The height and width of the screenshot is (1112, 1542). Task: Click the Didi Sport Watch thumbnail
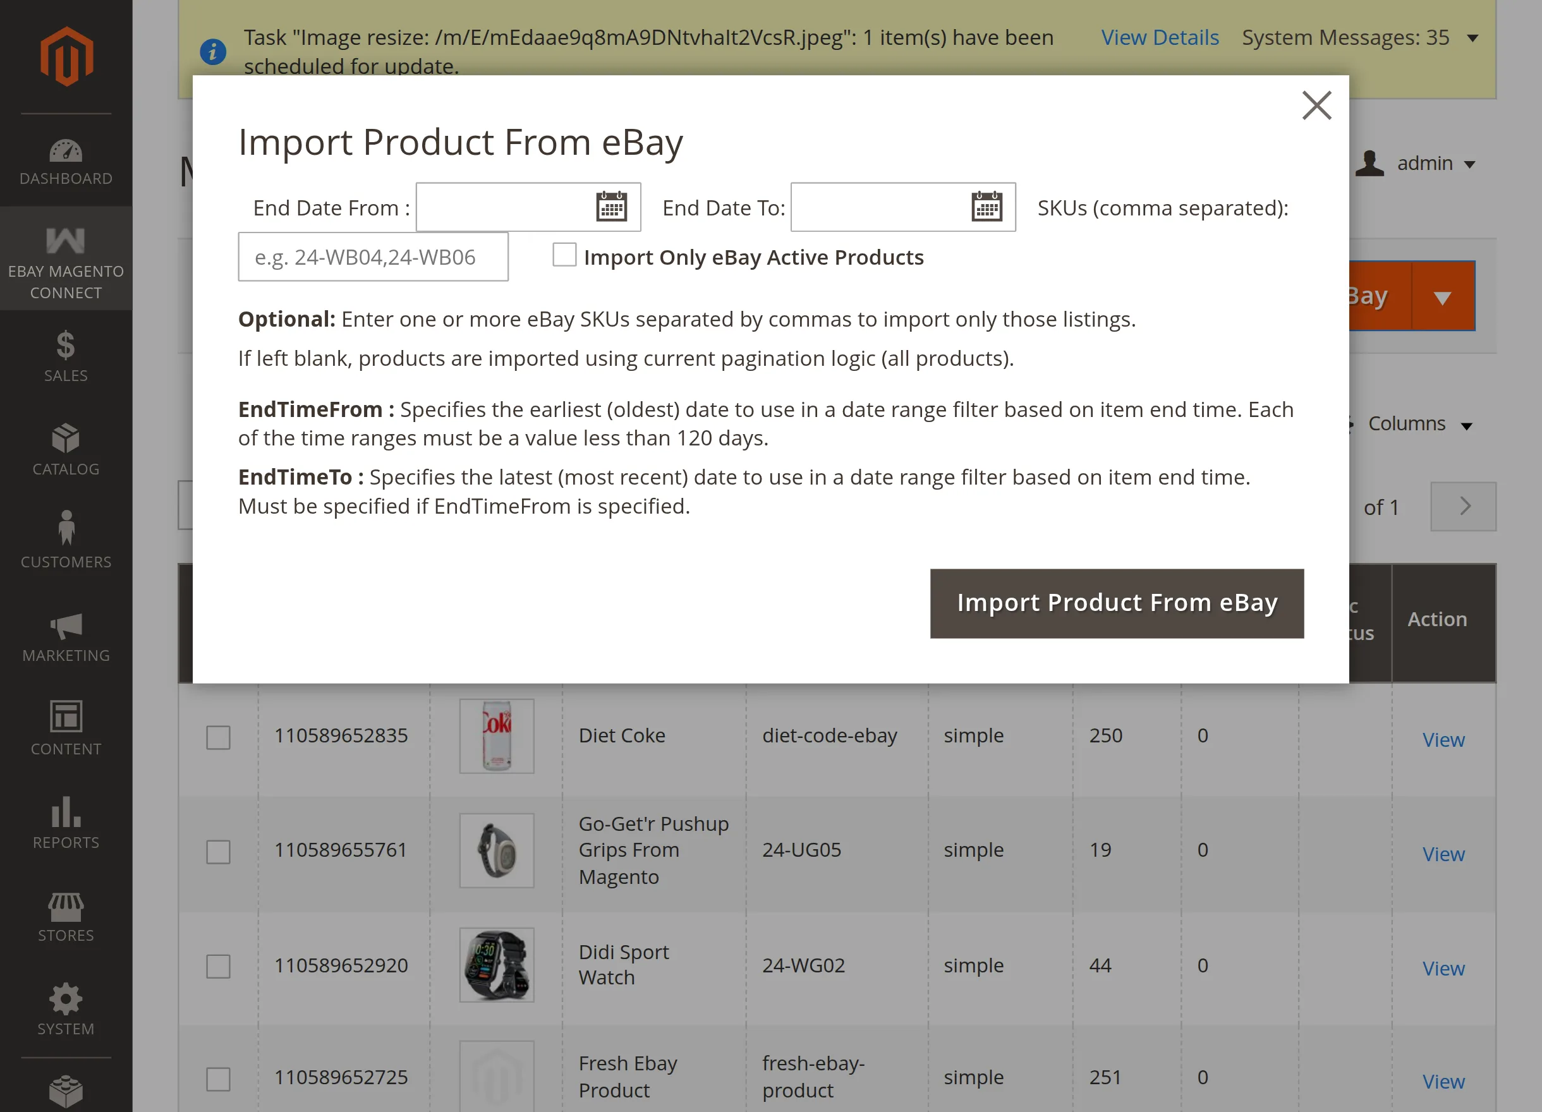497,965
